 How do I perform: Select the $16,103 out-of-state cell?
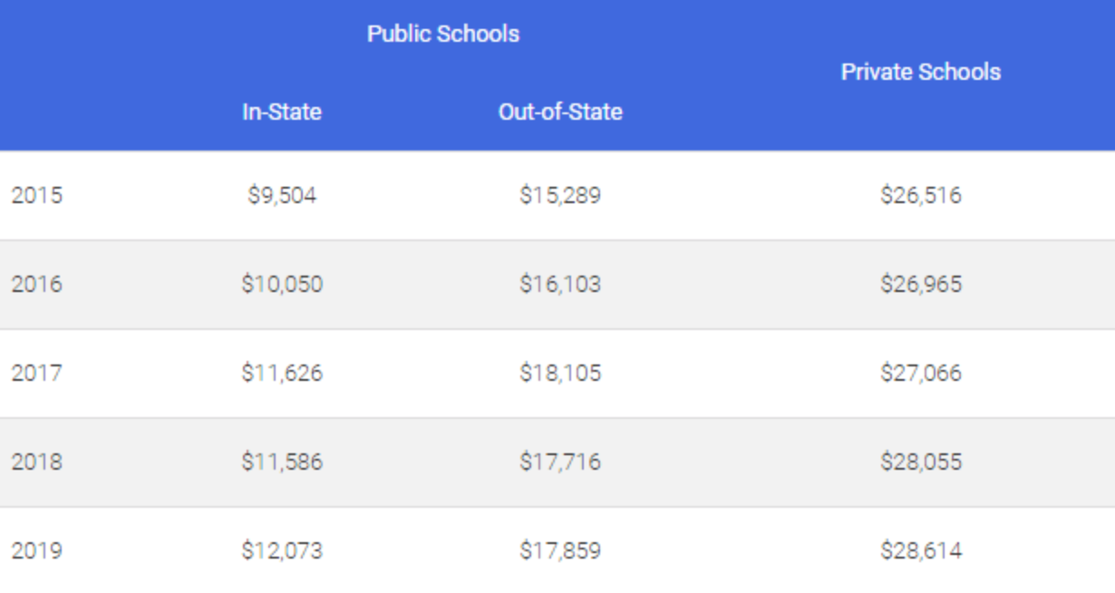[x=560, y=285]
